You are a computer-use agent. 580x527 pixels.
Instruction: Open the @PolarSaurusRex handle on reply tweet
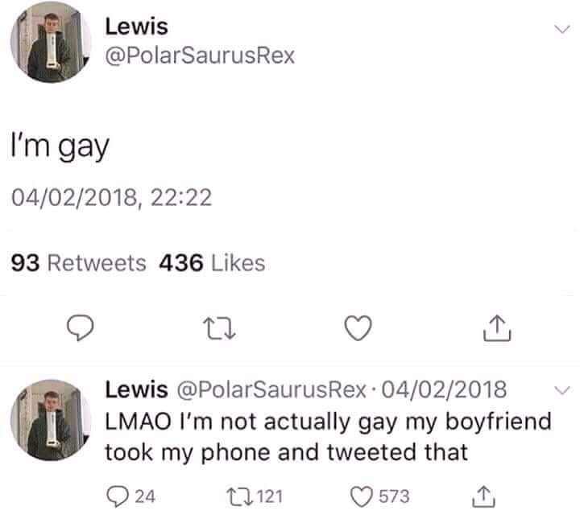click(272, 390)
